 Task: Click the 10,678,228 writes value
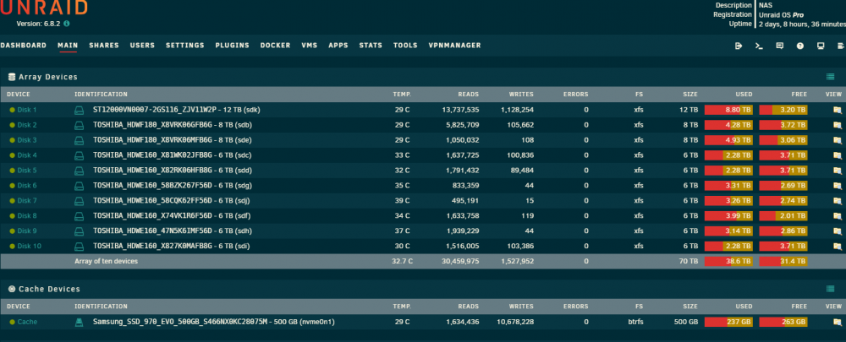click(515, 322)
